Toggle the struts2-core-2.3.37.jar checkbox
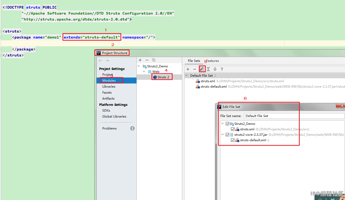The width and height of the screenshot is (345, 200). tap(227, 135)
